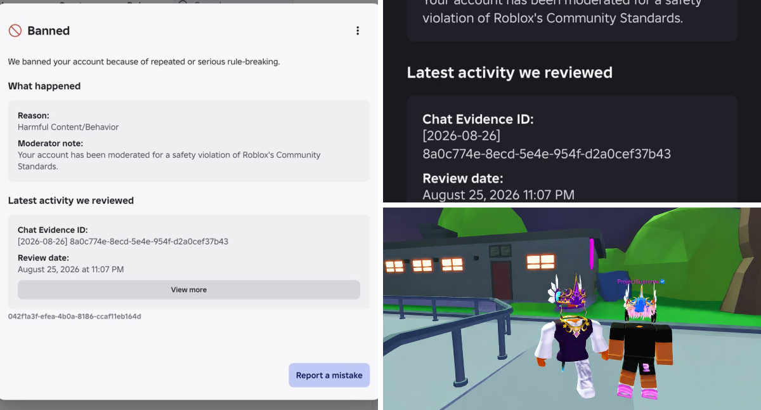Select "[2026-08-26]" in the dark panel

pos(462,136)
